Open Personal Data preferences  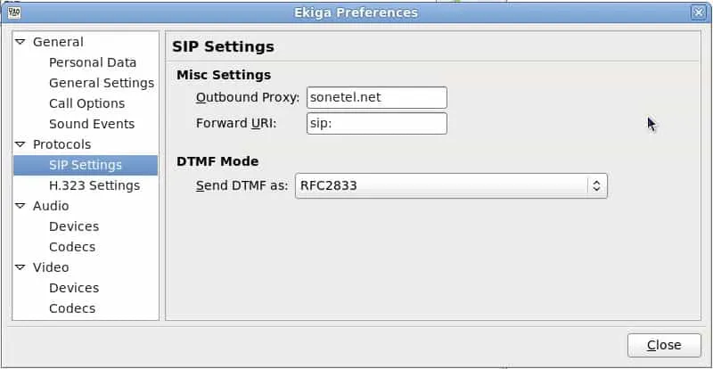click(x=93, y=62)
